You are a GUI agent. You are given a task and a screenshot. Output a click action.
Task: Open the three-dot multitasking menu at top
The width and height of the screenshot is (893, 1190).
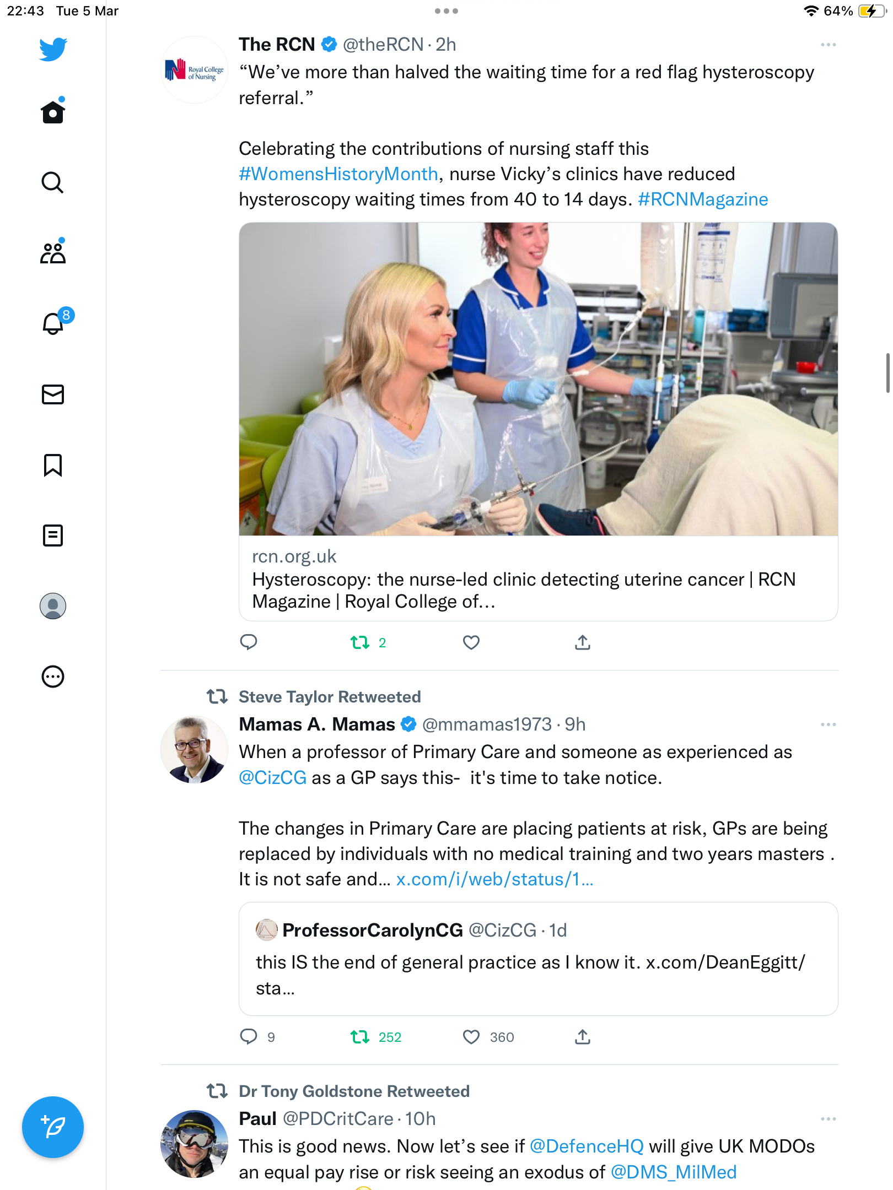tap(446, 11)
